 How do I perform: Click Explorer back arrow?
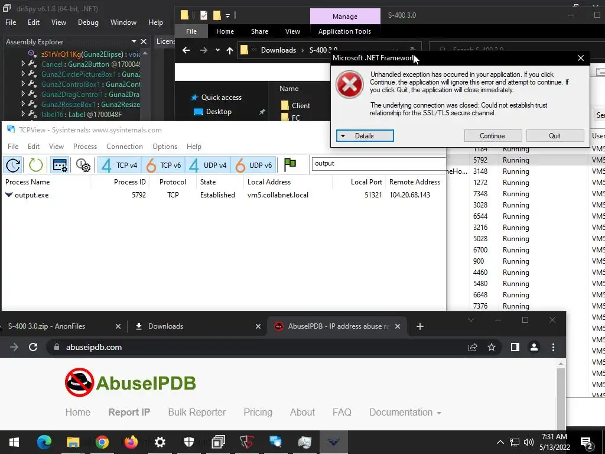click(186, 50)
